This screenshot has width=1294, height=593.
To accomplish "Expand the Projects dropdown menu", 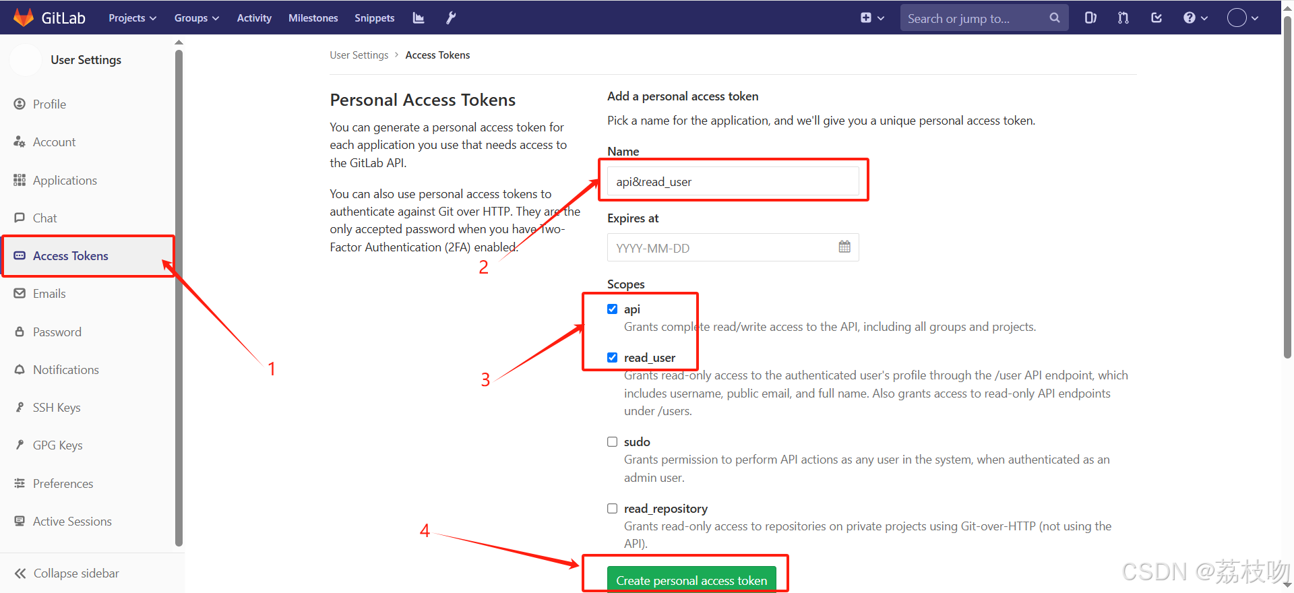I will (133, 18).
